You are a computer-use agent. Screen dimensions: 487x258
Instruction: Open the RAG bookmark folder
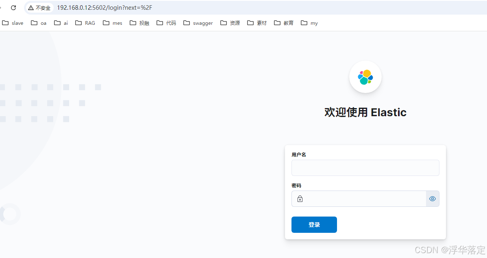click(x=85, y=23)
